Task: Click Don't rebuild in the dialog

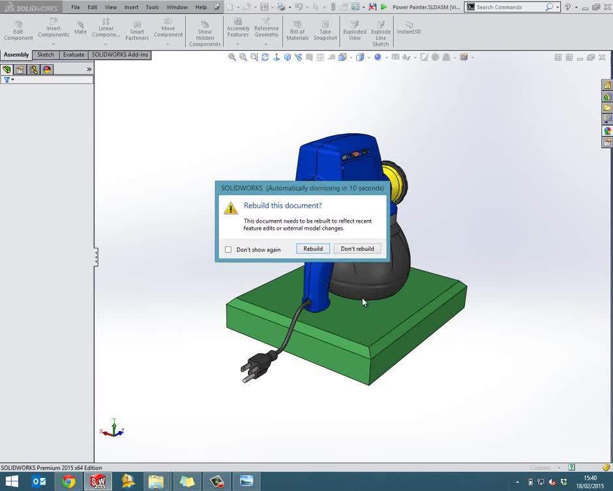Action: (x=357, y=249)
